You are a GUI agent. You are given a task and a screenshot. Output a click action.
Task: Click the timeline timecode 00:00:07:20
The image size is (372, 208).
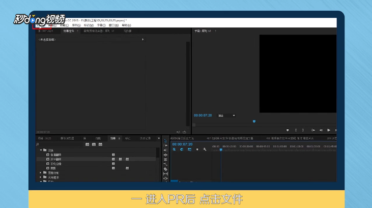pyautogui.click(x=182, y=144)
